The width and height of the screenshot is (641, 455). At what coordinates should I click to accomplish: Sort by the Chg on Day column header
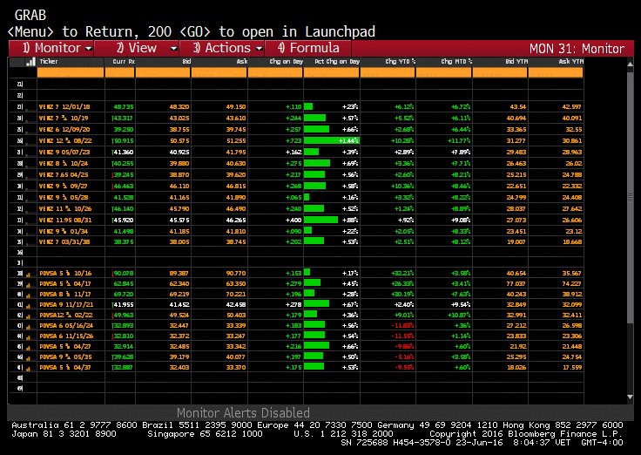tap(287, 62)
